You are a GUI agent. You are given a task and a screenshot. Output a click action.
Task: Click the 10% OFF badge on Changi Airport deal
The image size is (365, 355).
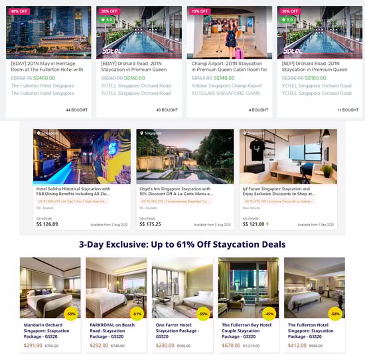(200, 11)
